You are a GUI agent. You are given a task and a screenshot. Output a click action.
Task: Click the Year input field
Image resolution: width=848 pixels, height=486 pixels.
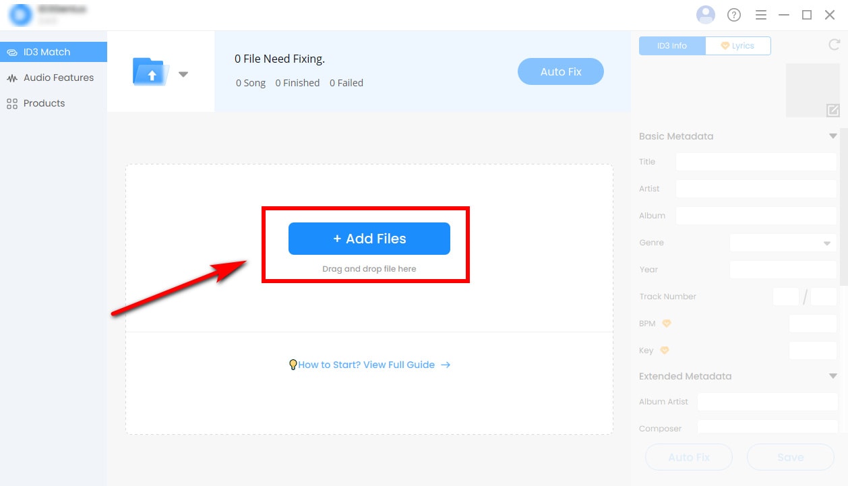click(783, 270)
